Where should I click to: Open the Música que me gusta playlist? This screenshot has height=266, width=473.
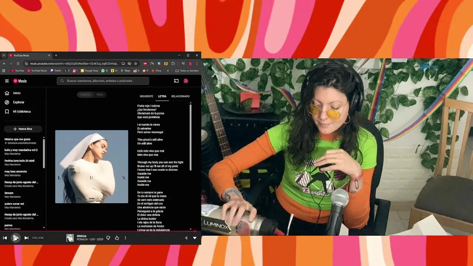pyautogui.click(x=22, y=141)
